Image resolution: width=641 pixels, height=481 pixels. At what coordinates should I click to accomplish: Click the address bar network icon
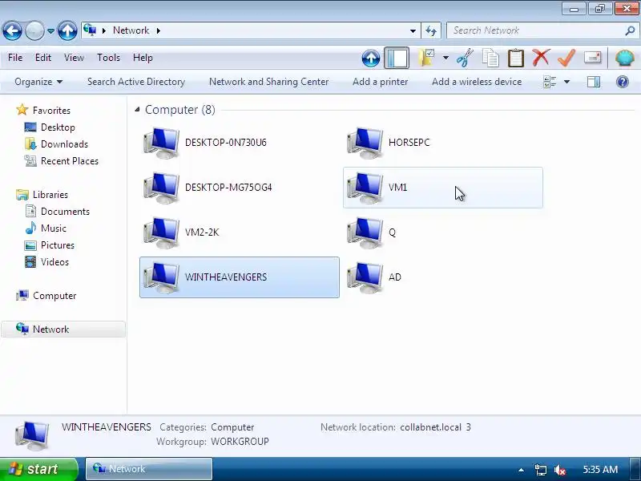[x=90, y=30]
